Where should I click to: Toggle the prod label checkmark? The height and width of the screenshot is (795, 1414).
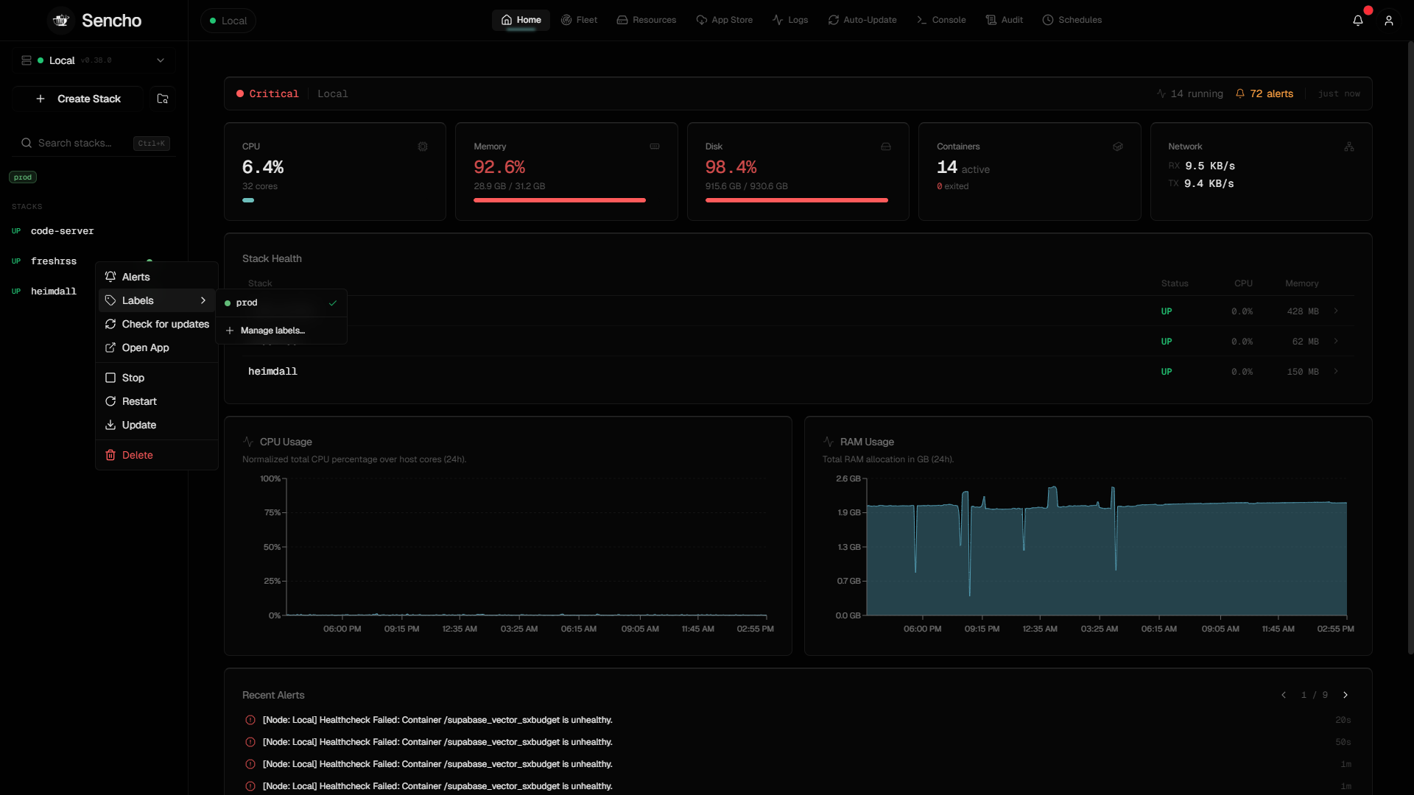[333, 303]
